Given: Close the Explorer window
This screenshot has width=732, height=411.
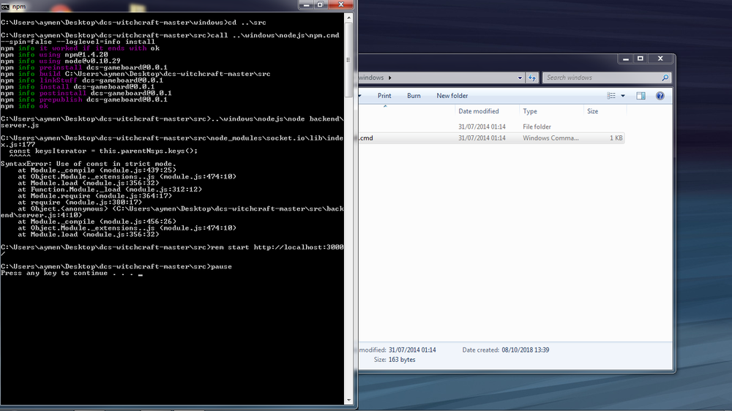Looking at the screenshot, I should [660, 59].
